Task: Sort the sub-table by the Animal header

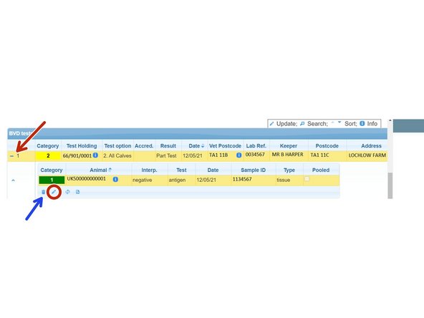Action: pyautogui.click(x=100, y=170)
